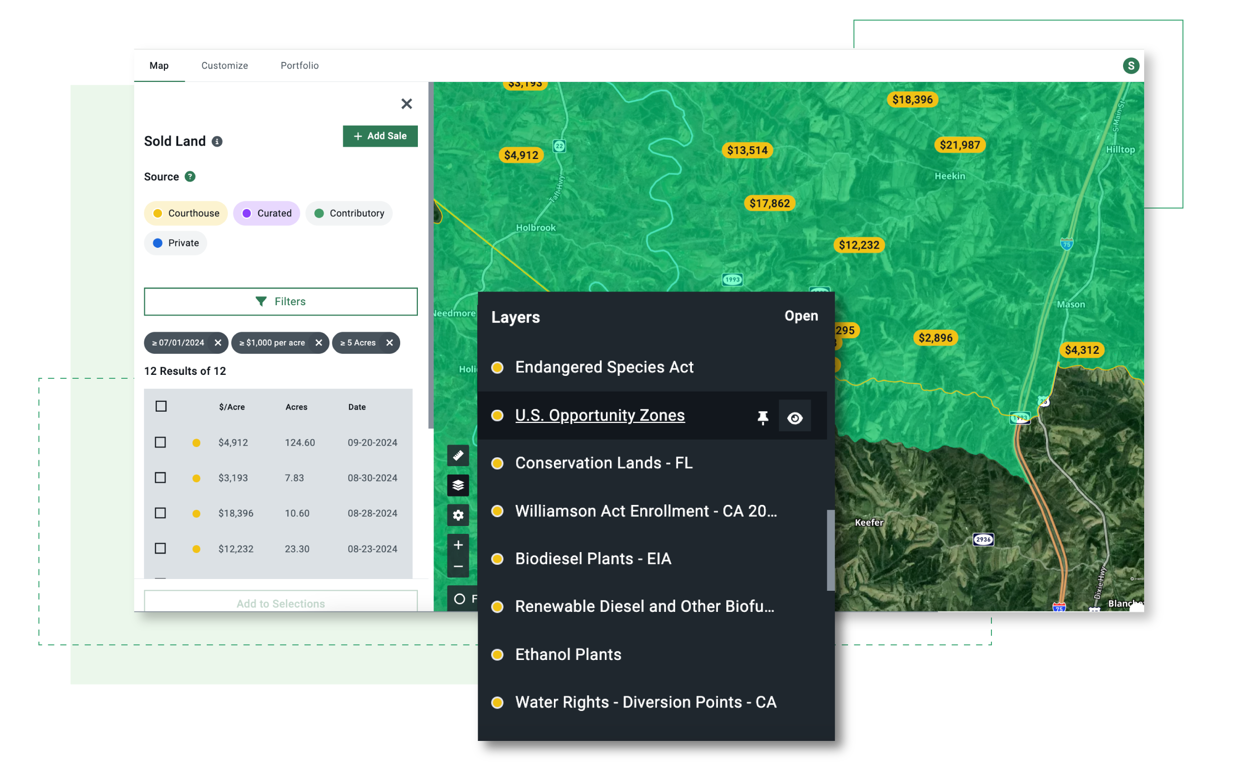Zoom out on the map

point(458,566)
